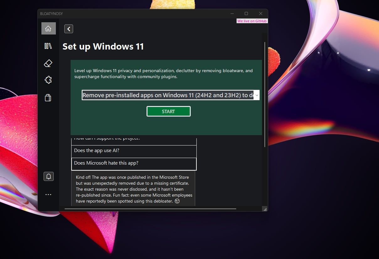Open the puzzle piece plugins icon
This screenshot has height=259, width=379.
pyautogui.click(x=48, y=80)
